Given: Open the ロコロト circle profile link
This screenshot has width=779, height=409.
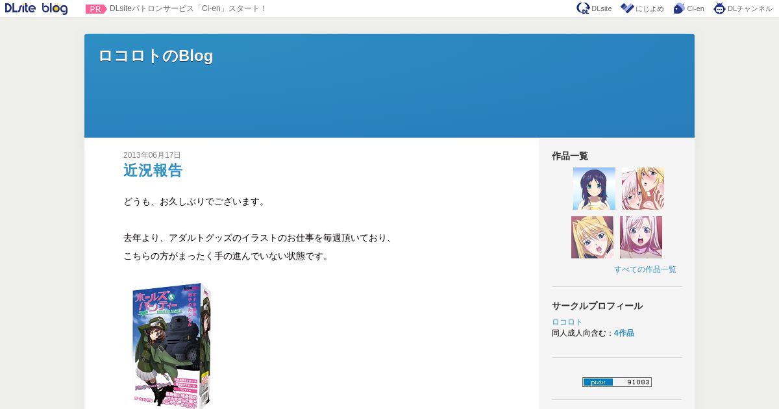Looking at the screenshot, I should click(x=567, y=322).
